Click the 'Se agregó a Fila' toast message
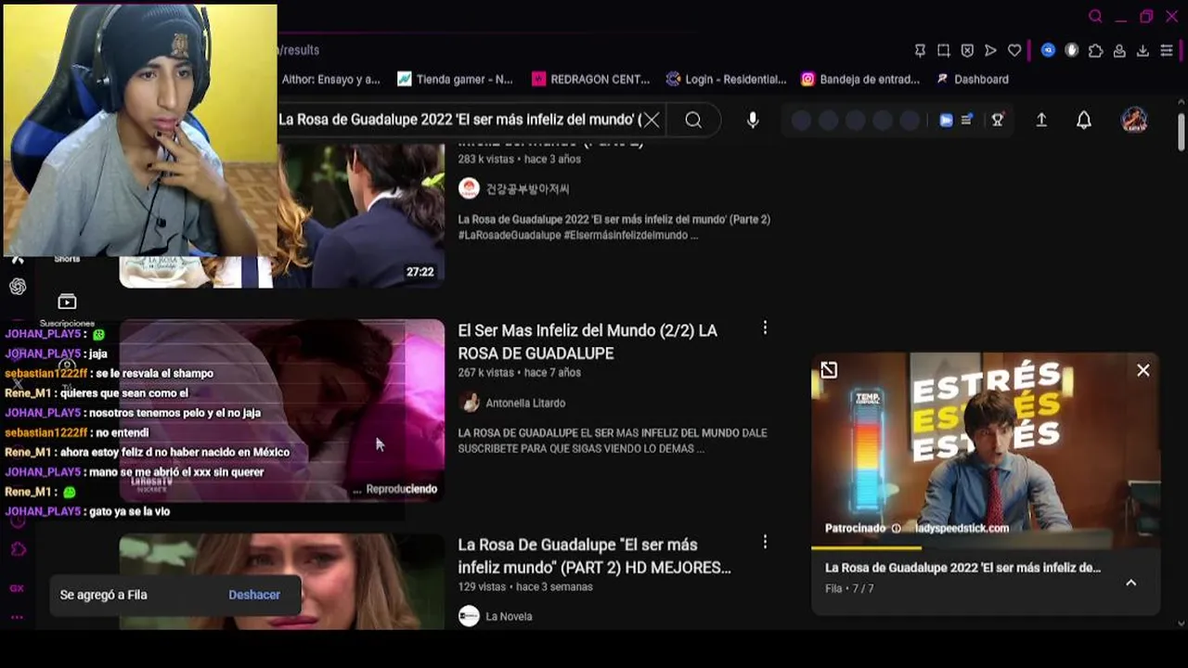Screen dimensions: 1188x668 tap(103, 595)
